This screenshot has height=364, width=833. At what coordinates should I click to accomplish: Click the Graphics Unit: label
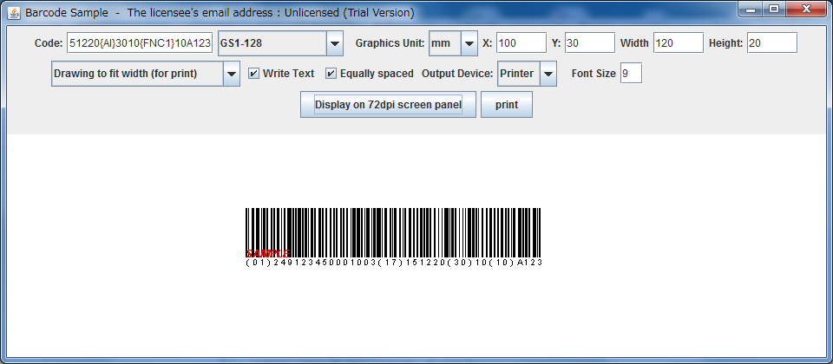390,43
